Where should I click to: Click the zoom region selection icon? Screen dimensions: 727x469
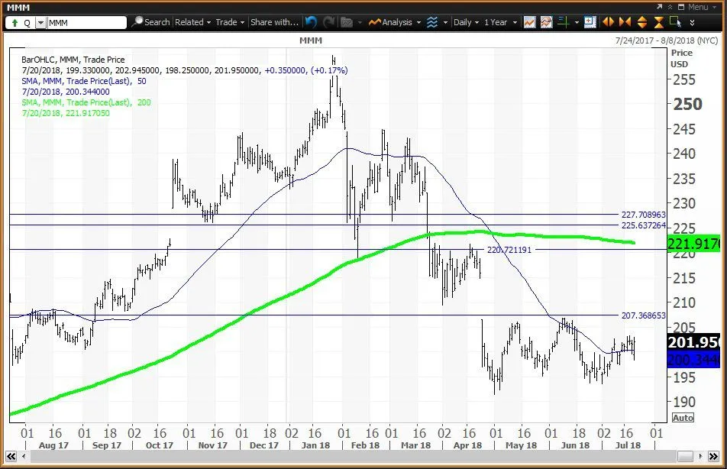[676, 22]
